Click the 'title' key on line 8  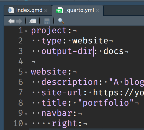tap(54, 103)
